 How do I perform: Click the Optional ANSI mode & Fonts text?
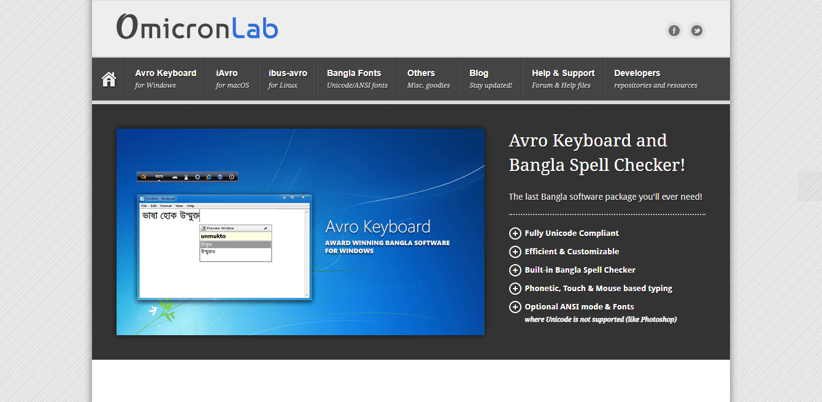point(580,307)
